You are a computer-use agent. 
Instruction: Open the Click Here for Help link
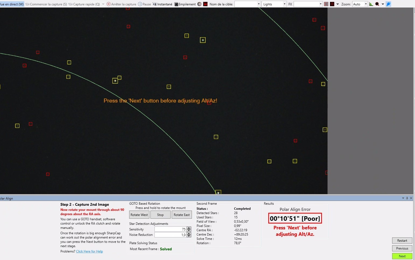tap(89, 251)
